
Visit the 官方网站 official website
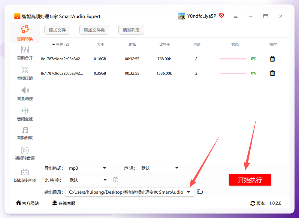coord(27,203)
